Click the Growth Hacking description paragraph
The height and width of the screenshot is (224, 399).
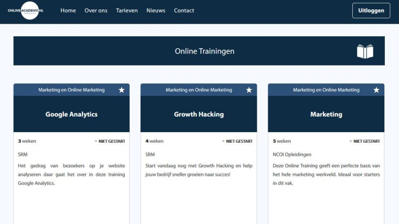[x=199, y=170]
